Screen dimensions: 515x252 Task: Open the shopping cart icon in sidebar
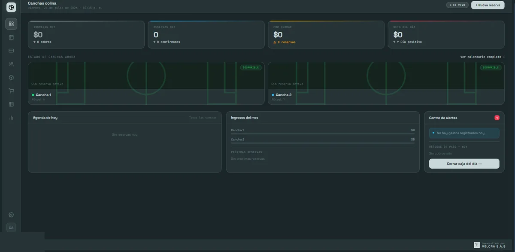click(x=11, y=91)
